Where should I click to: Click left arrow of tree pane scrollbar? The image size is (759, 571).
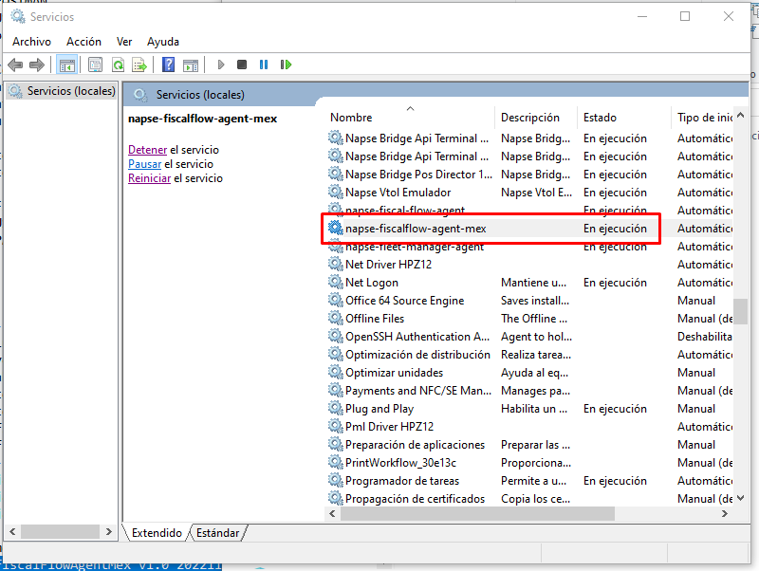coord(12,532)
